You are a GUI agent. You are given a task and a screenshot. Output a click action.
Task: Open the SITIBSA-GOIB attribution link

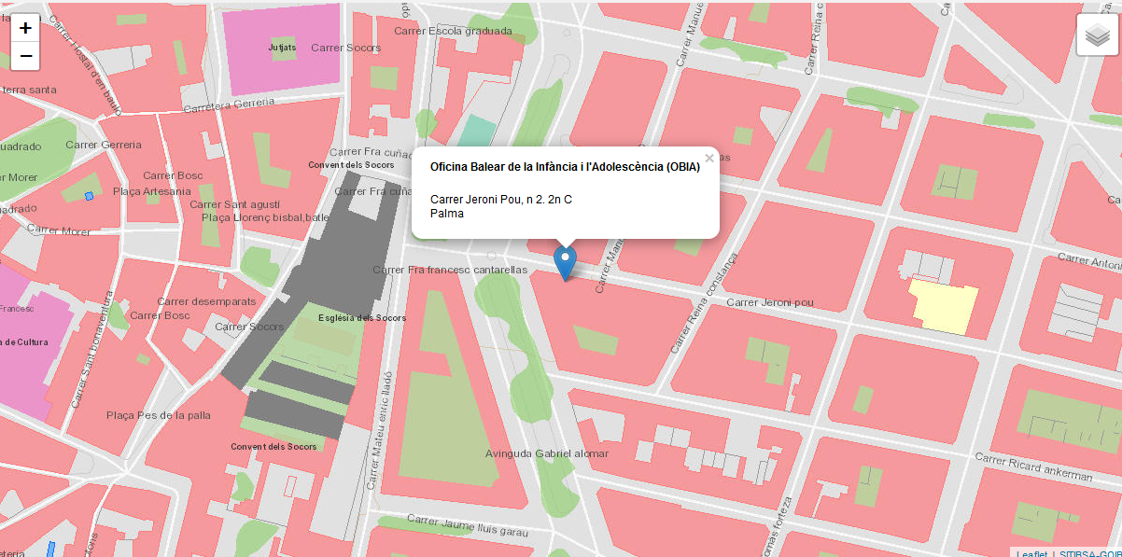1089,553
